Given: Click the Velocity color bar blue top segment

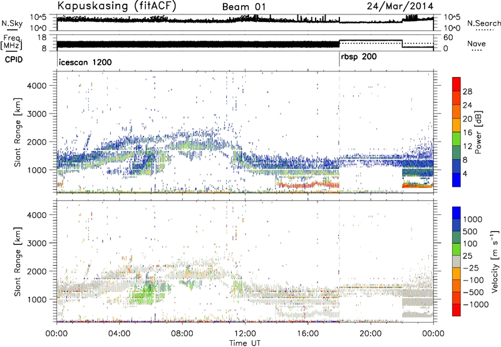Looking at the screenshot, I should click(457, 213).
